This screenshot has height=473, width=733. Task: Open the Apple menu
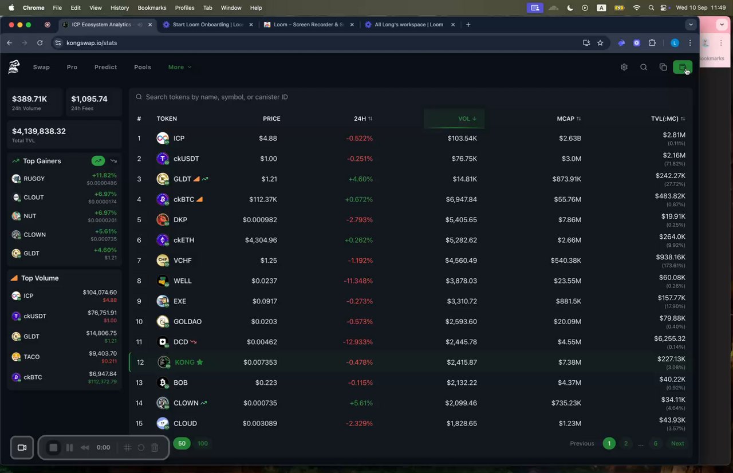point(11,7)
